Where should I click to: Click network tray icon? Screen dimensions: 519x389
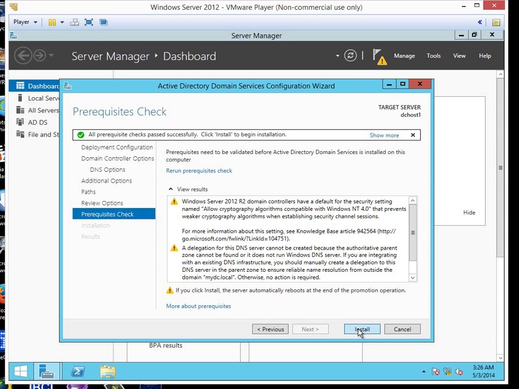click(x=447, y=372)
